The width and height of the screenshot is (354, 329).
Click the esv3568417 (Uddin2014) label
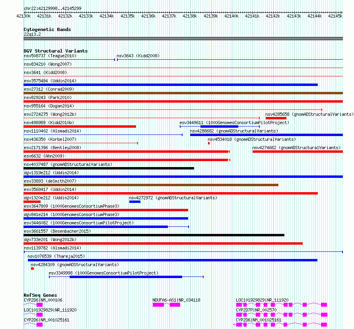pyautogui.click(x=50, y=189)
